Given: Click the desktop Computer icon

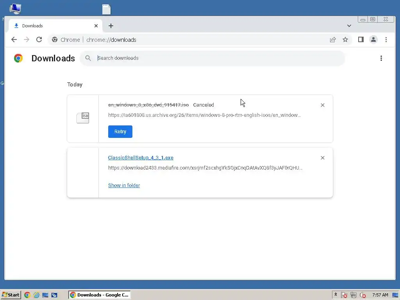Looking at the screenshot, I should (x=15, y=9).
